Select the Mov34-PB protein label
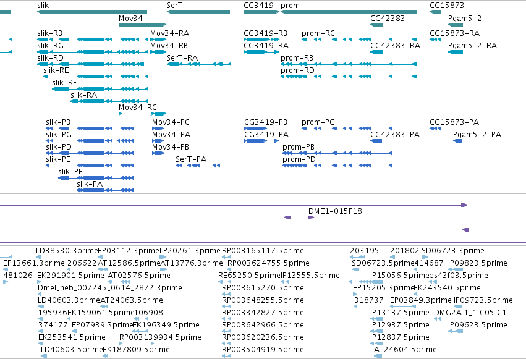 [x=171, y=147]
